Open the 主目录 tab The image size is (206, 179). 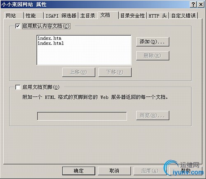point(88,16)
